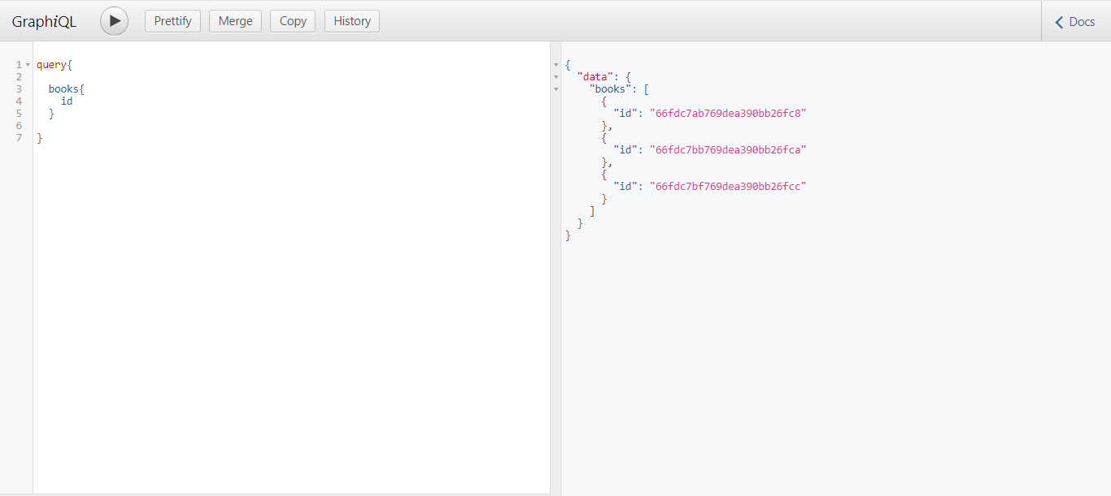Image resolution: width=1111 pixels, height=496 pixels.
Task: Collapse the data object in the results
Action: [555, 77]
